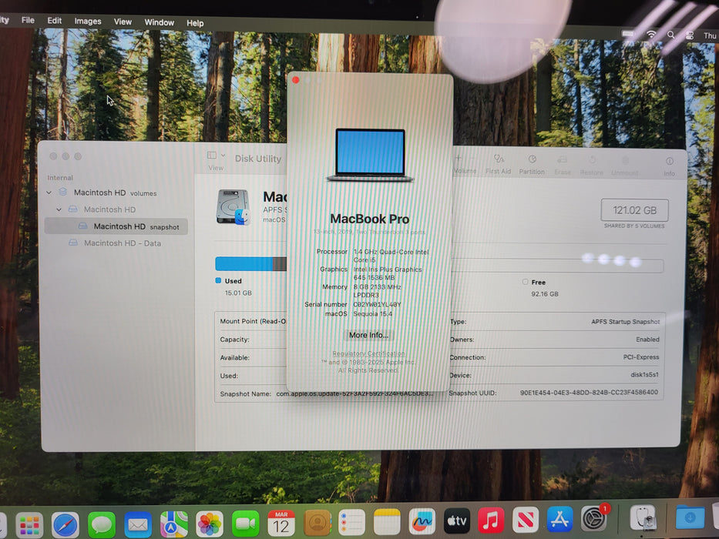The image size is (719, 539).
Task: Open Photos from the Dock
Action: pyautogui.click(x=210, y=524)
